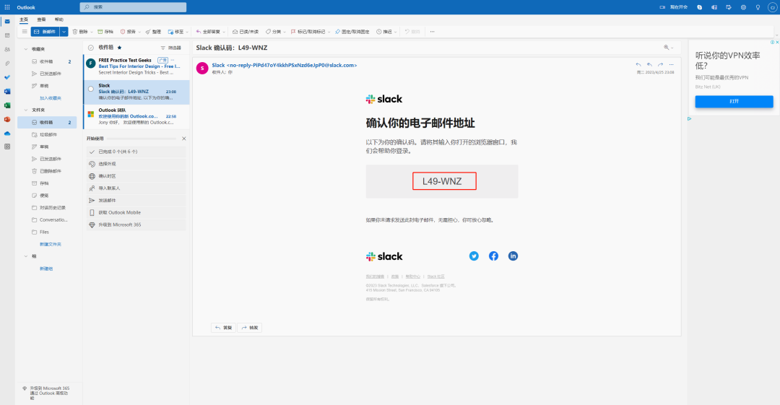Switch to the 查看 view tab

tap(41, 19)
